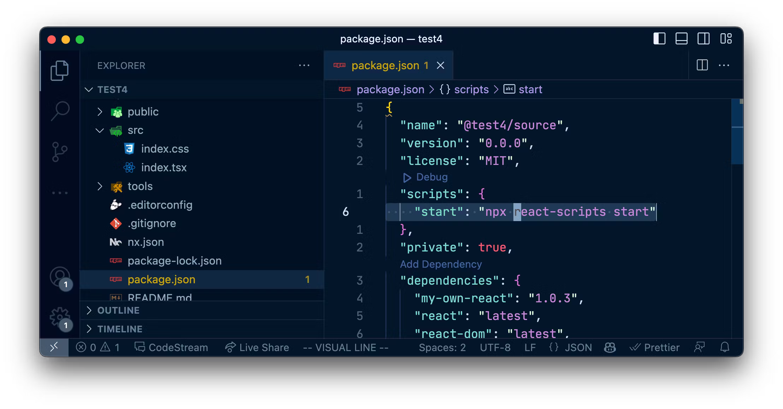Select the package.json editor tab

coord(385,65)
